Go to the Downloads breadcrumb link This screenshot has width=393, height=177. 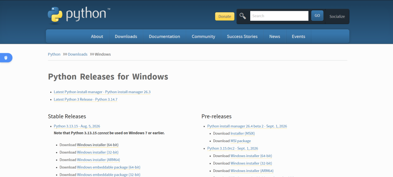point(78,54)
